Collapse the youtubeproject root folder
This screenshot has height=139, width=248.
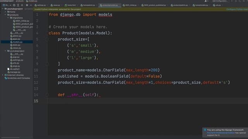(3, 9)
